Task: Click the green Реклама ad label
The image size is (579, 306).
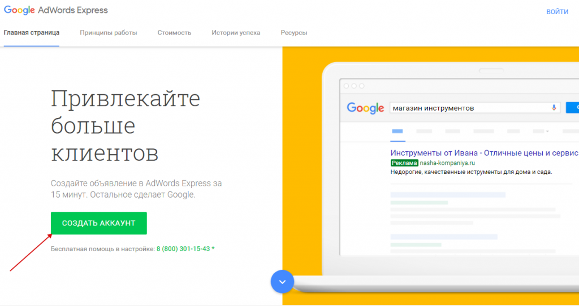Action: 404,163
